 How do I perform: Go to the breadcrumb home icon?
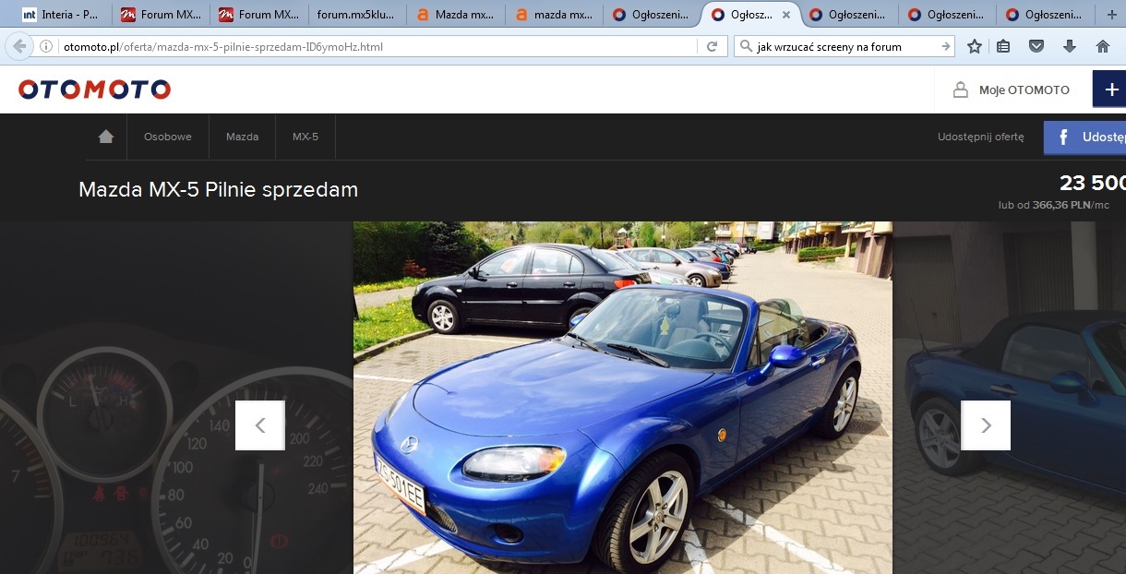click(106, 137)
